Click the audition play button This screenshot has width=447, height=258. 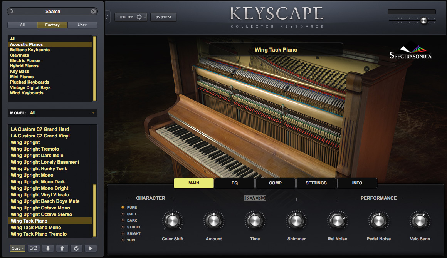click(x=91, y=248)
